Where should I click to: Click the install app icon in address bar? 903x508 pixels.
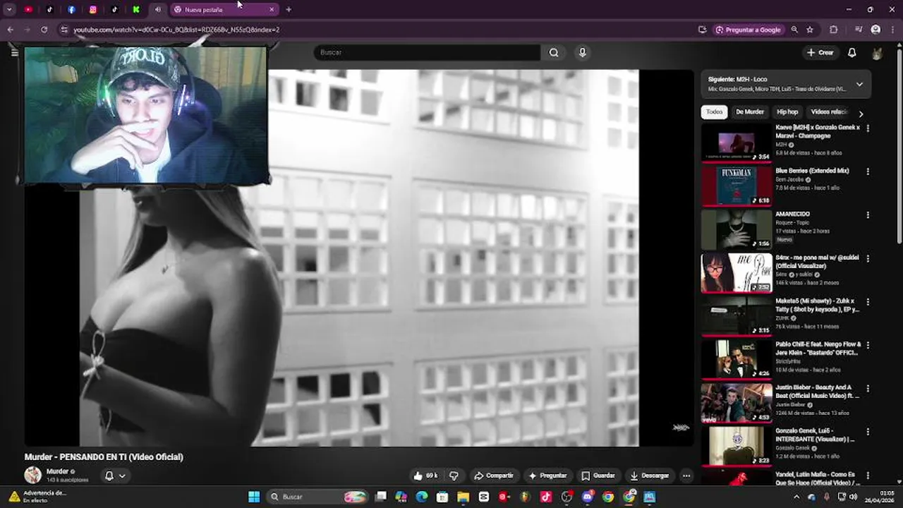[x=702, y=30]
